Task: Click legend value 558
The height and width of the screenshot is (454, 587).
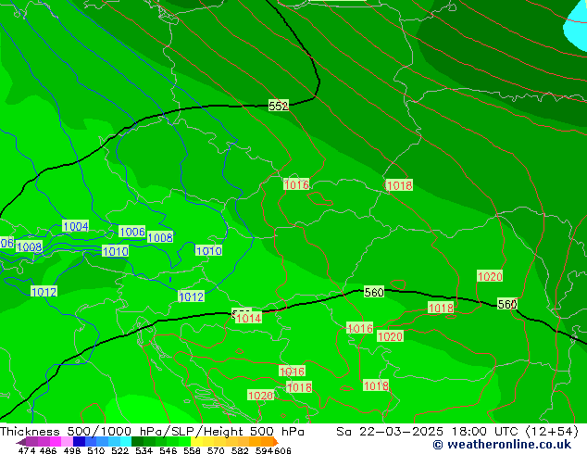Action: pyautogui.click(x=192, y=450)
